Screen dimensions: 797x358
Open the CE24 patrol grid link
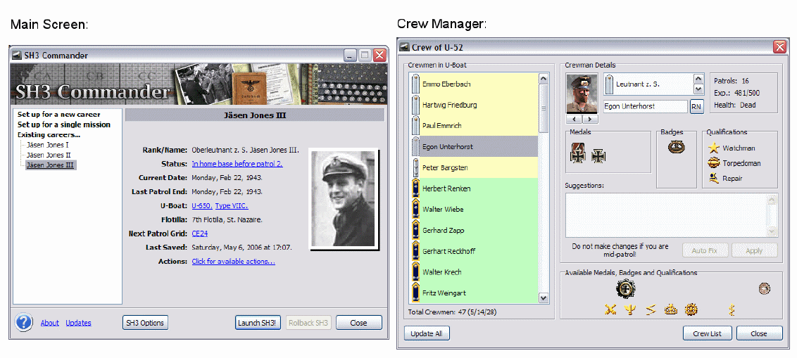pyautogui.click(x=199, y=234)
